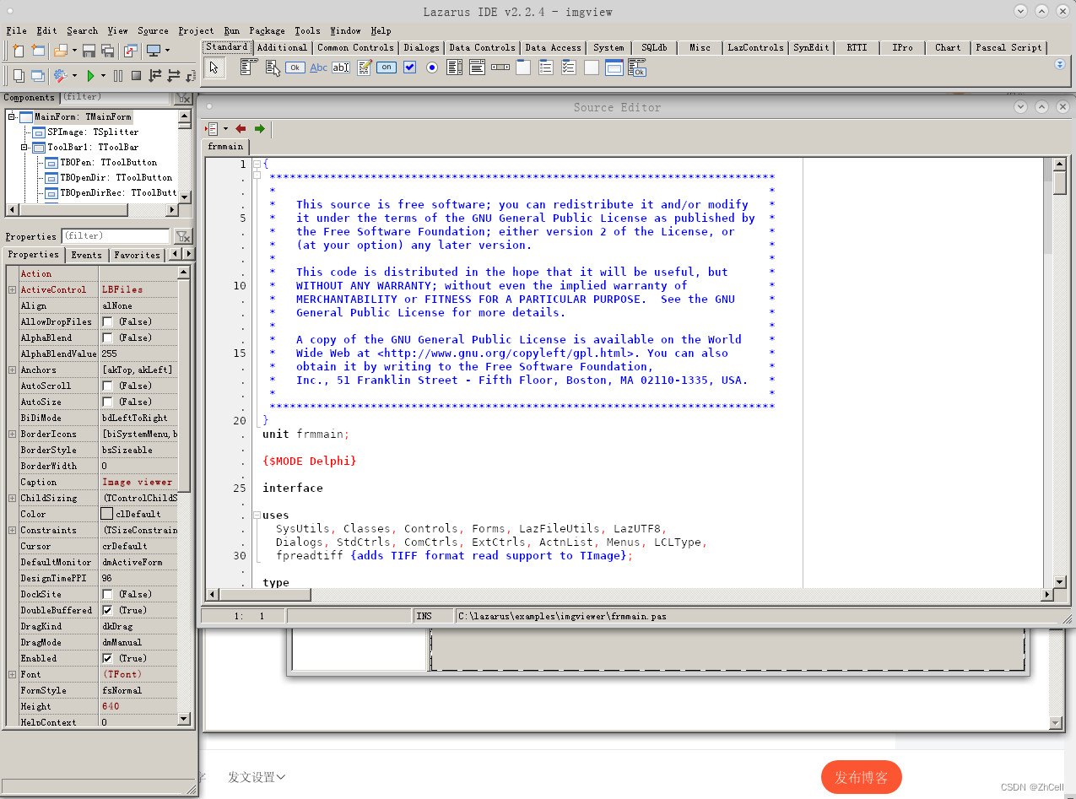Click the Components filter input field
The image size is (1076, 799).
pos(115,97)
